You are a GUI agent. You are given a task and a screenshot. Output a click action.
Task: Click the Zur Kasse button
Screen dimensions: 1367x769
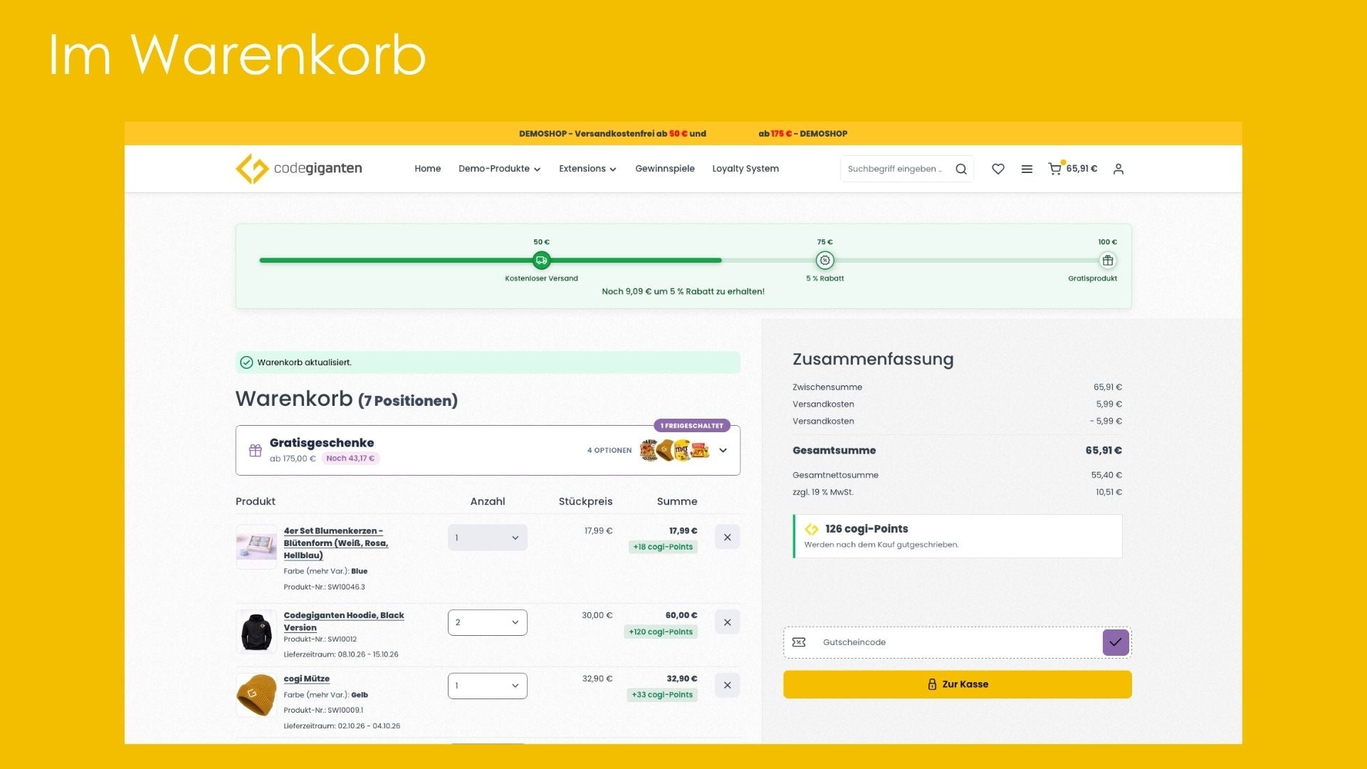click(x=958, y=684)
